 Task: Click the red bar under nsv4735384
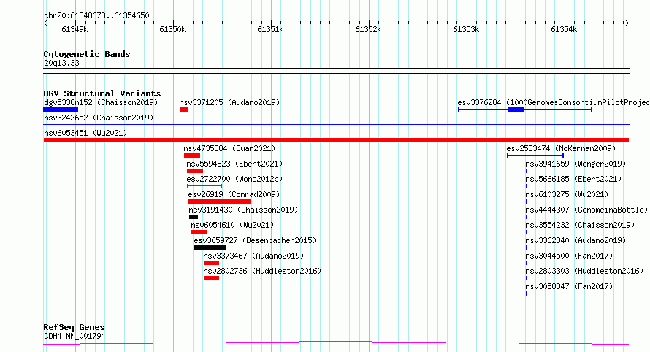(x=192, y=156)
